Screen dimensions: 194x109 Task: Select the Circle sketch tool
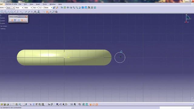tap(5, 12)
